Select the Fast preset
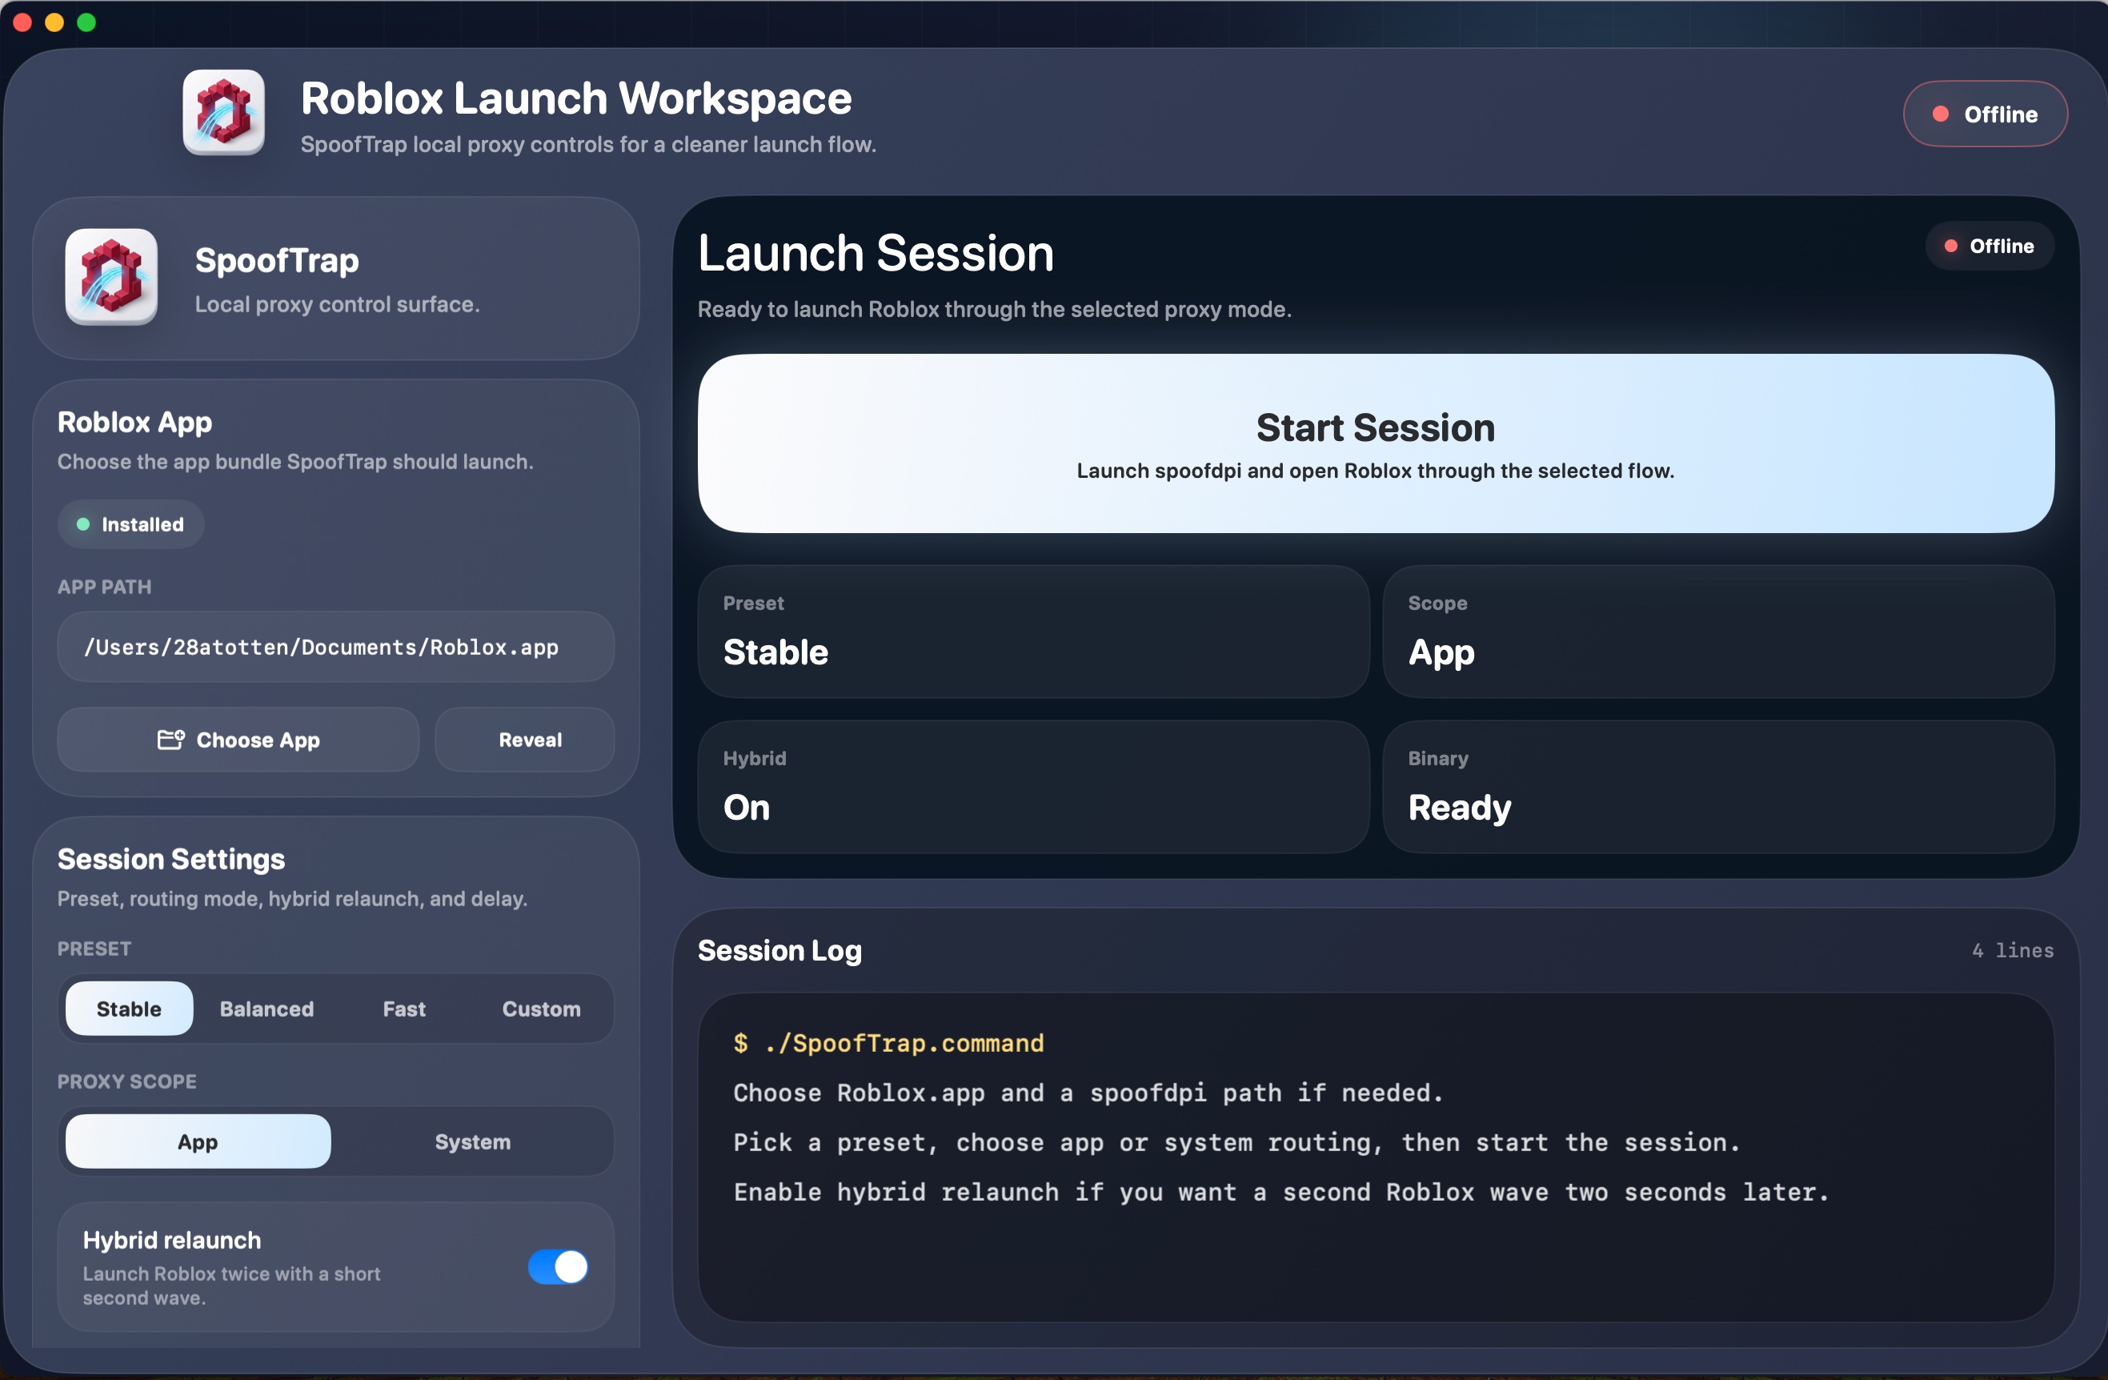This screenshot has width=2108, height=1380. (404, 1008)
